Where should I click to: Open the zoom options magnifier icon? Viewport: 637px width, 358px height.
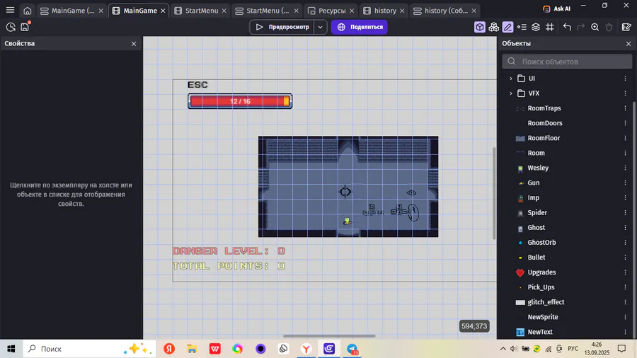[595, 27]
